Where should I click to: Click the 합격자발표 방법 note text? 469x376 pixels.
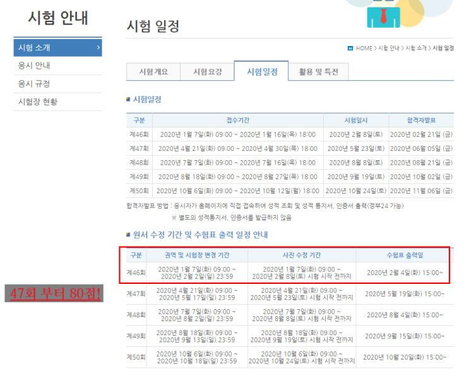point(265,206)
